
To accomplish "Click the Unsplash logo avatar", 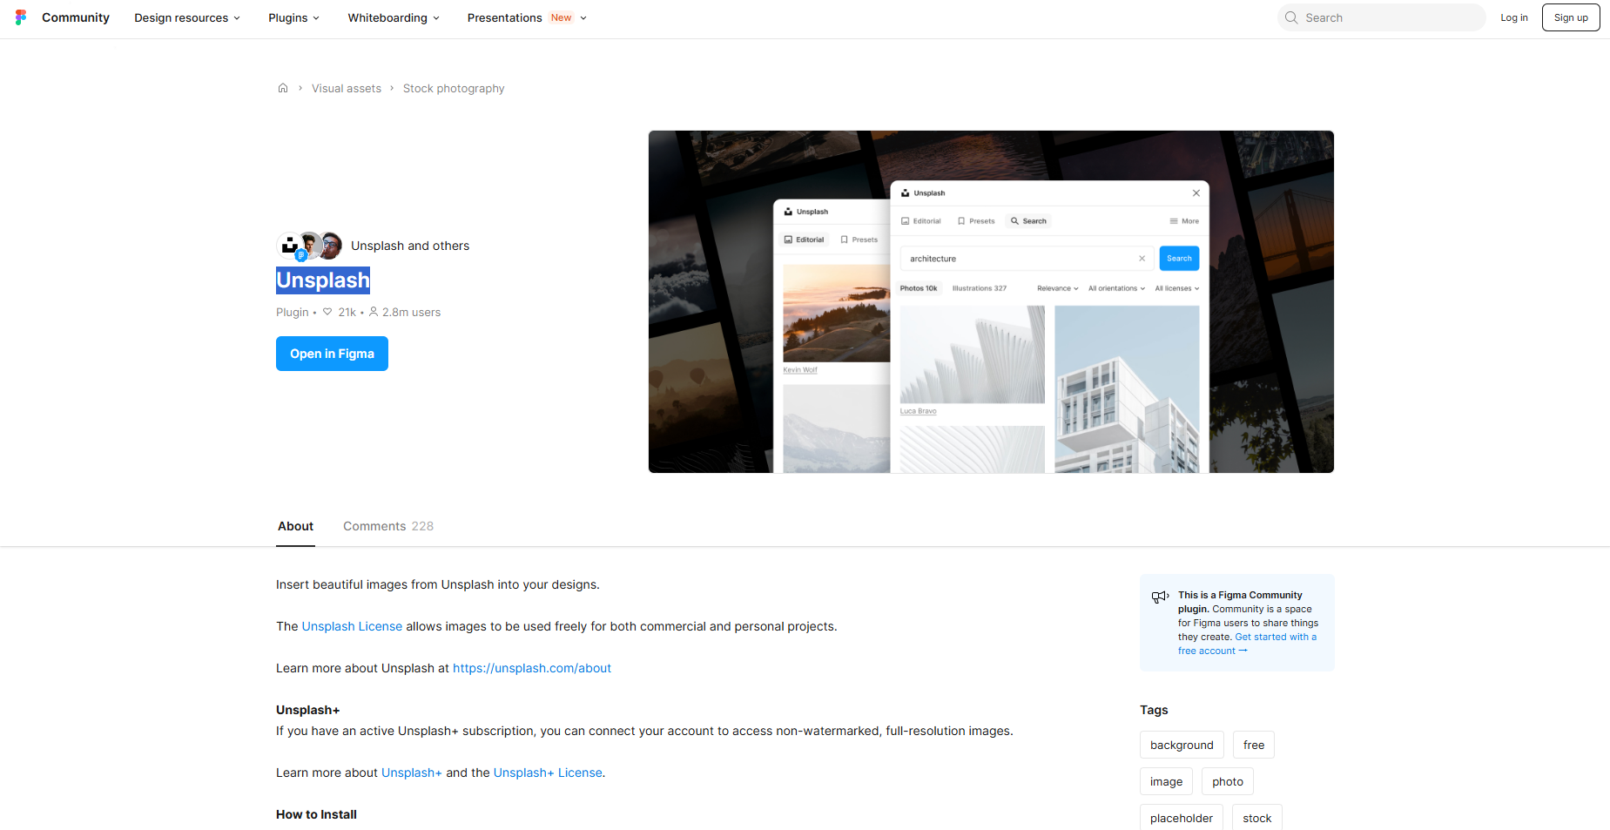I will pos(289,246).
